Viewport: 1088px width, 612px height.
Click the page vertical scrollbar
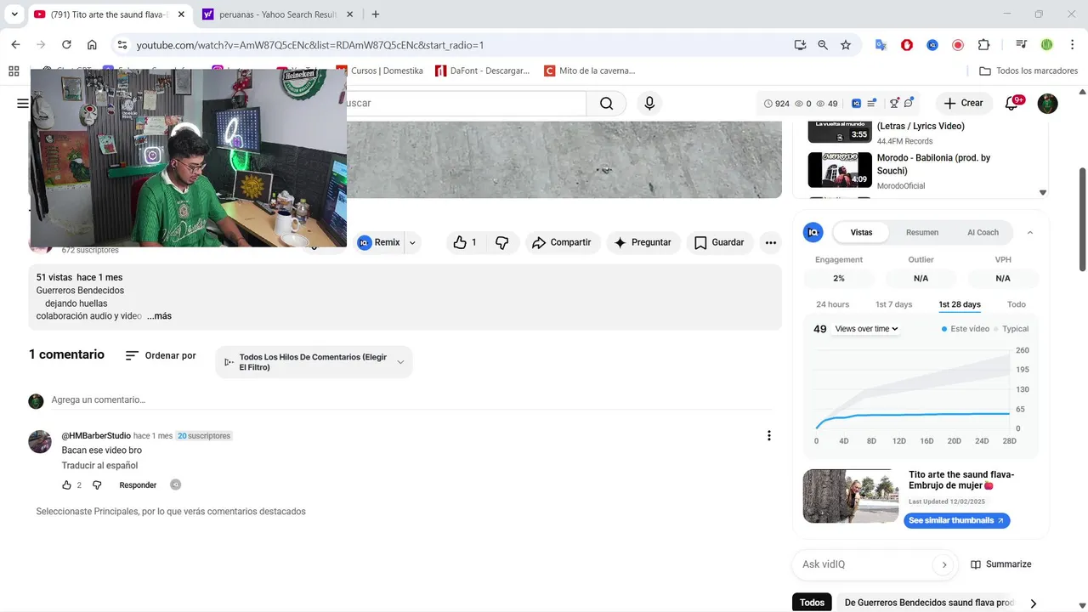point(1082,219)
